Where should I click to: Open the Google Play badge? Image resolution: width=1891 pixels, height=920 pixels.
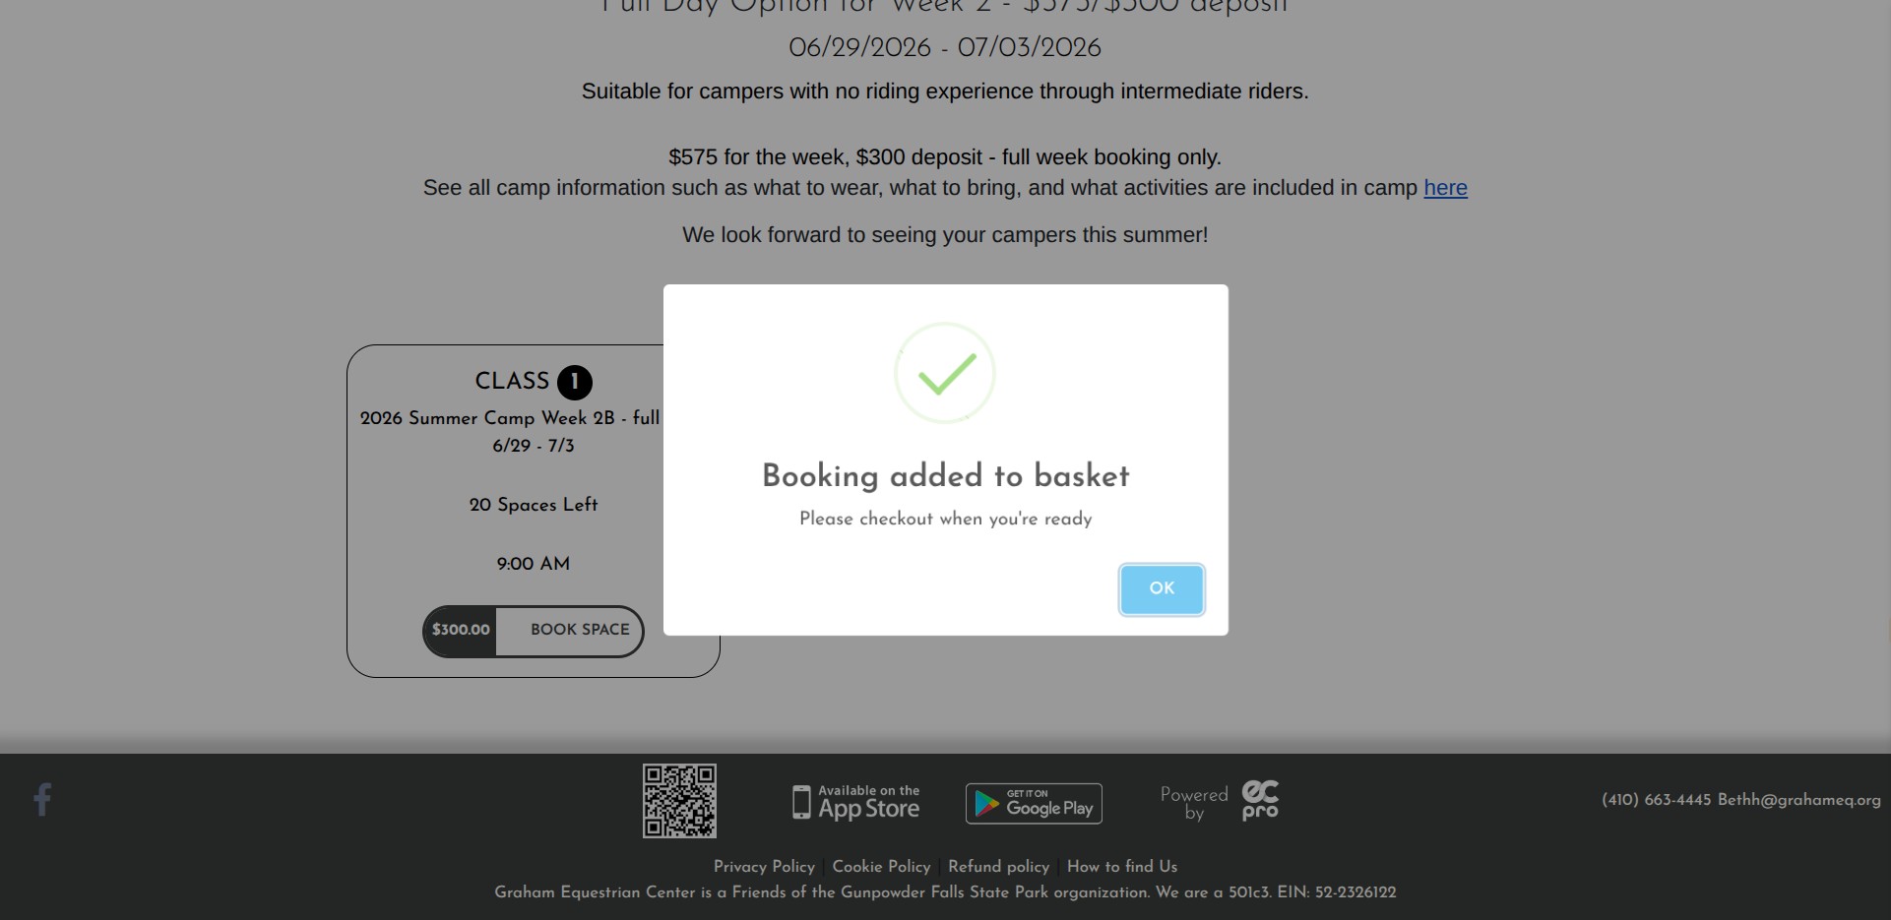tap(1034, 803)
